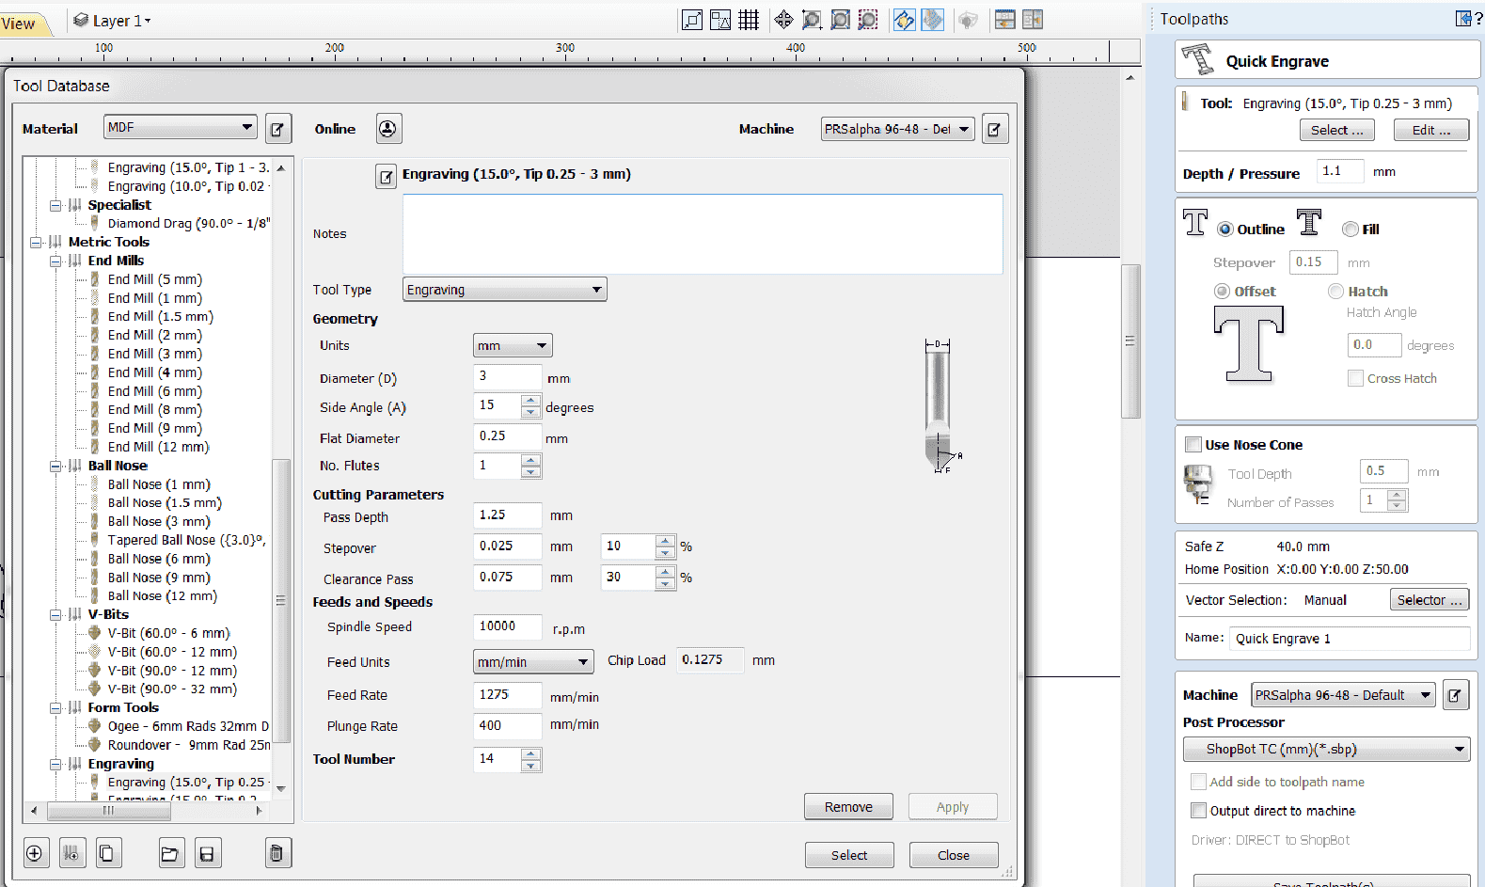Open the Units mm dropdown
1485x887 pixels.
[513, 345]
